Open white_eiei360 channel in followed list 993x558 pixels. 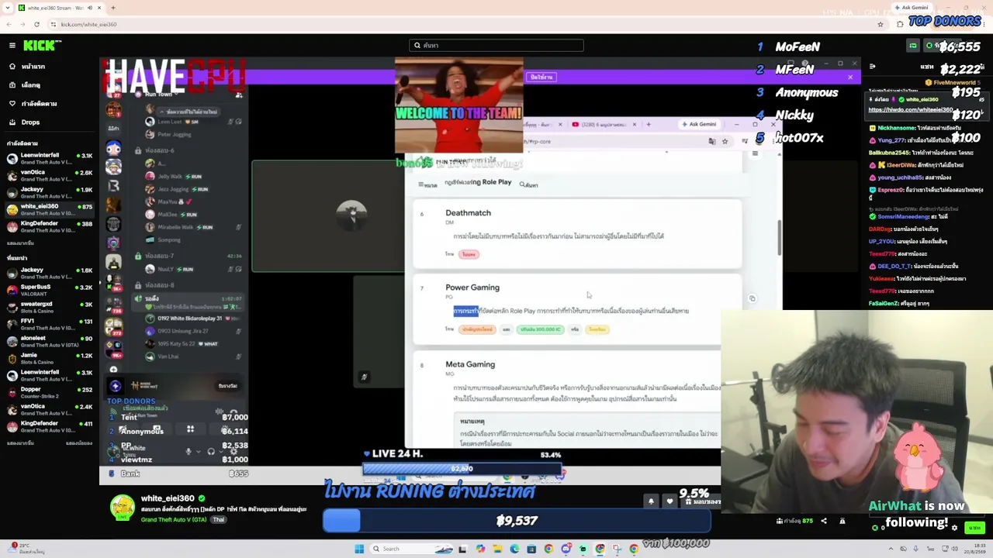click(50, 209)
